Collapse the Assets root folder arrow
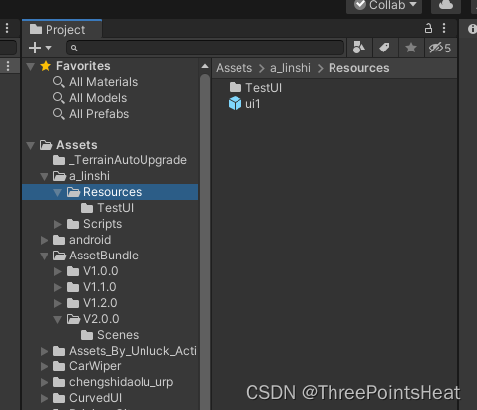The height and width of the screenshot is (410, 477). 31,145
